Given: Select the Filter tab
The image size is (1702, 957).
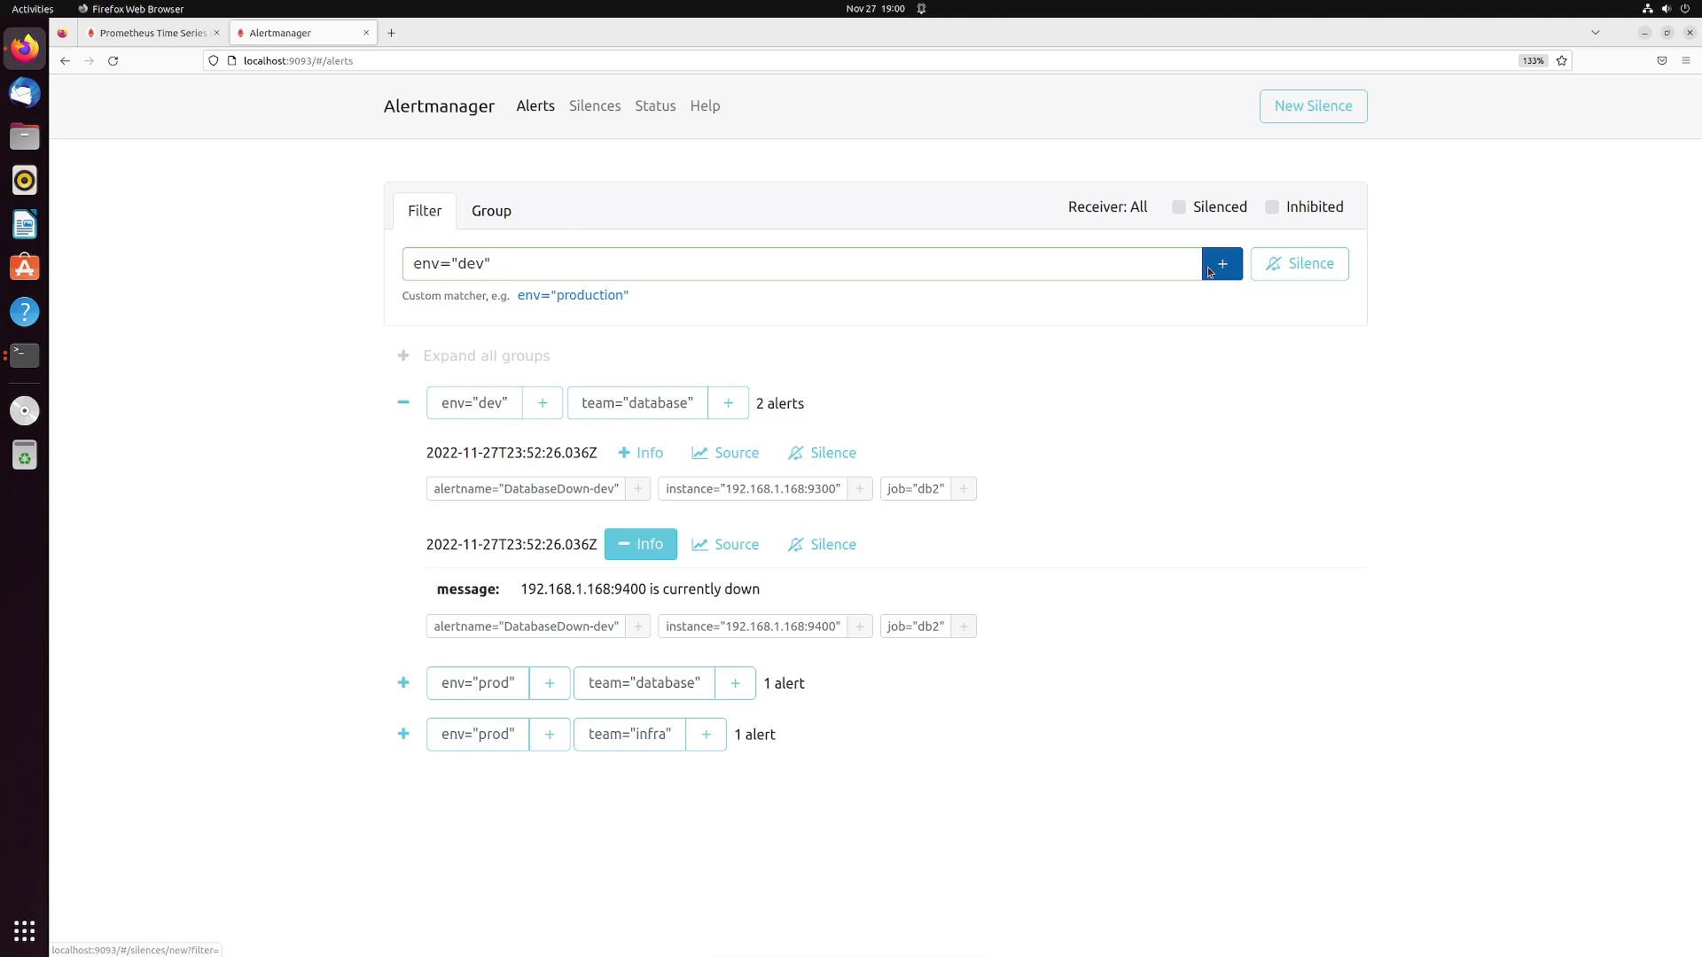Looking at the screenshot, I should click(x=425, y=212).
